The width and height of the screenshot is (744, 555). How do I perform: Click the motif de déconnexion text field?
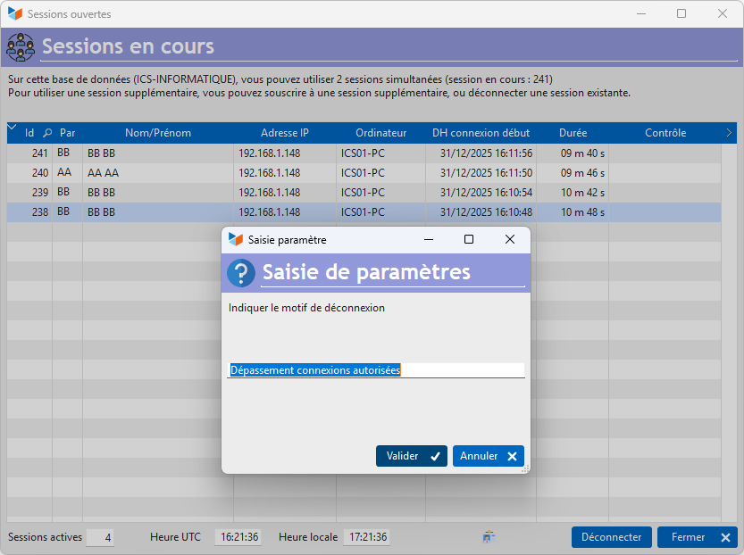(375, 369)
